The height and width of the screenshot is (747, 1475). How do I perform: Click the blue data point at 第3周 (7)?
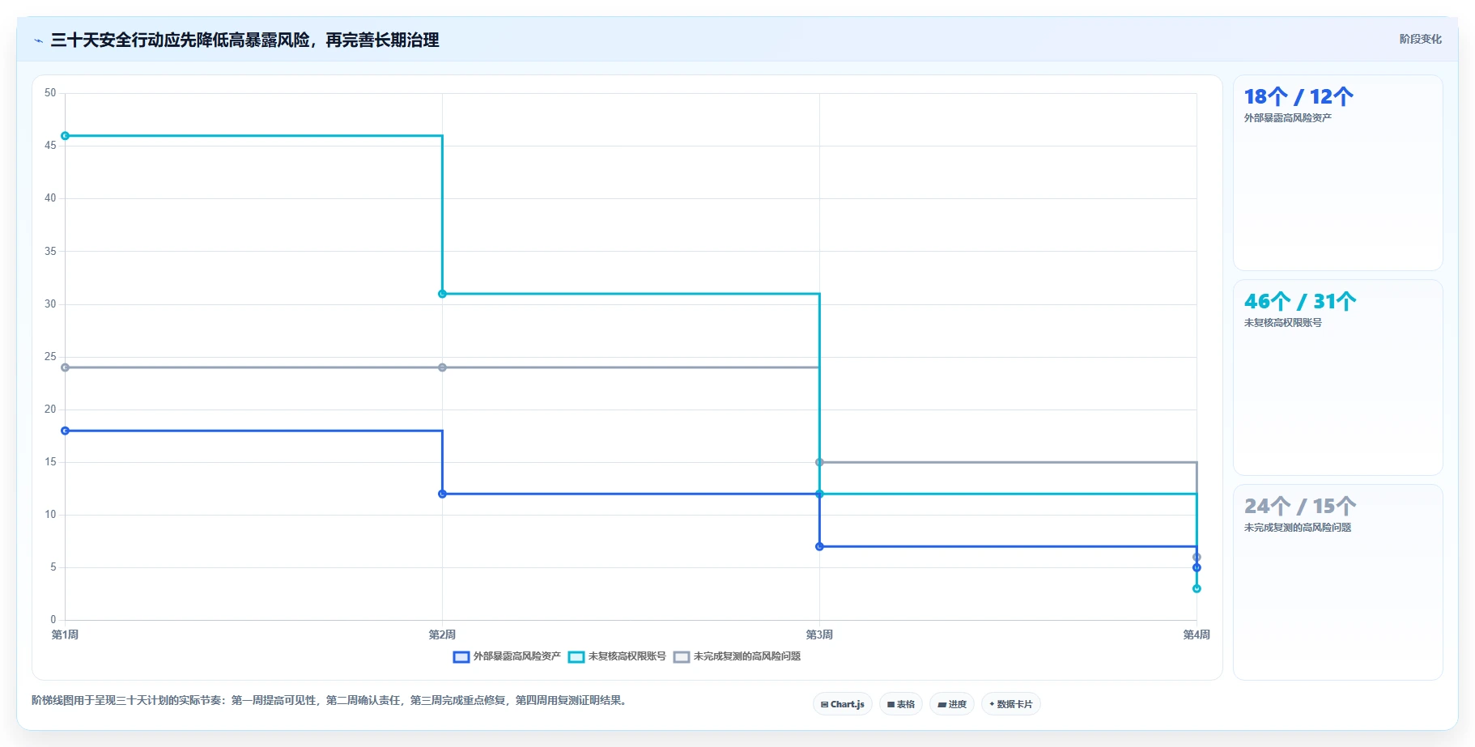tap(819, 546)
